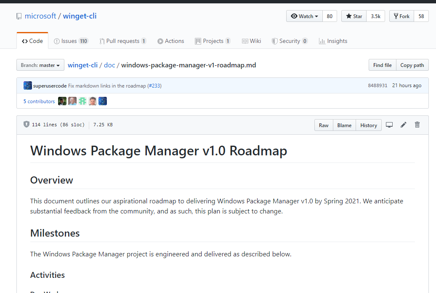Open the first contributor avatar
Screen dimensions: 436x293
coord(62,101)
